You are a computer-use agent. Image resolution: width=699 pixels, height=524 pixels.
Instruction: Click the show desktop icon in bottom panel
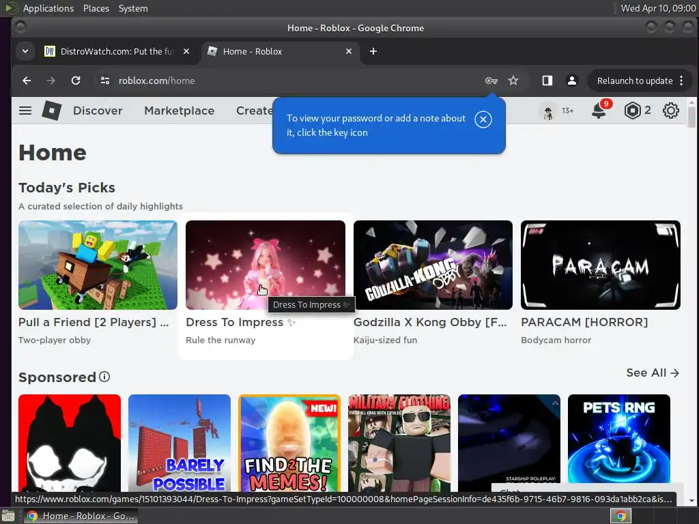(8, 516)
